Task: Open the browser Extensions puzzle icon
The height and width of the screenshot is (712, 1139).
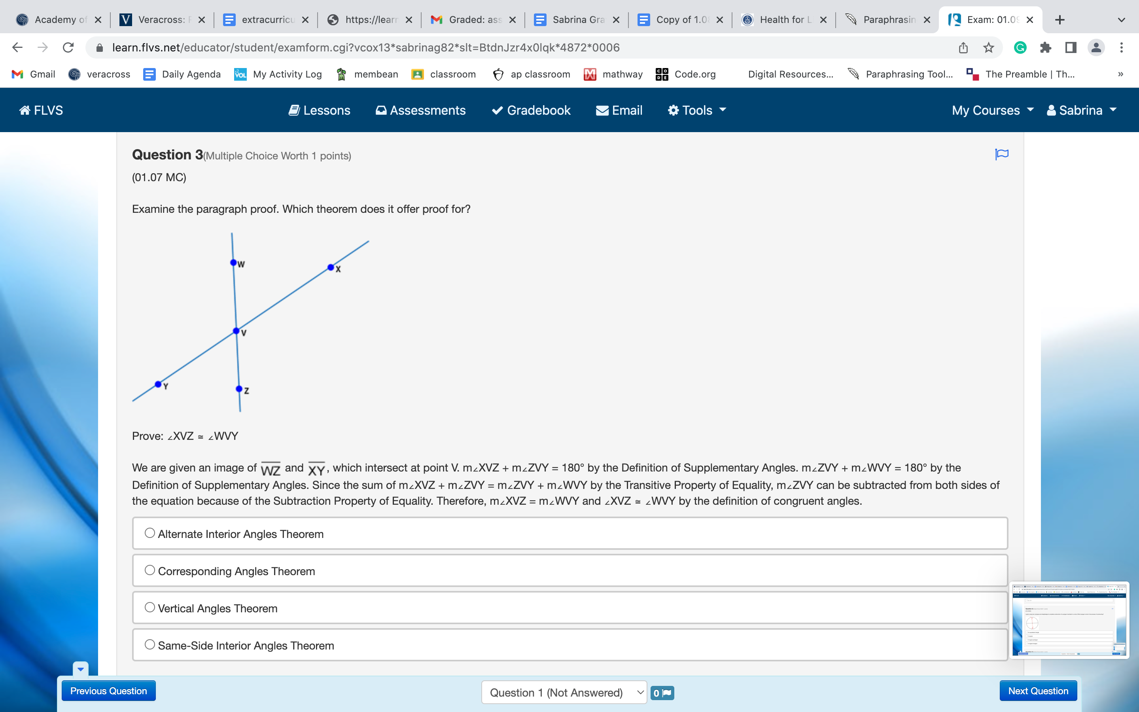Action: pyautogui.click(x=1045, y=47)
